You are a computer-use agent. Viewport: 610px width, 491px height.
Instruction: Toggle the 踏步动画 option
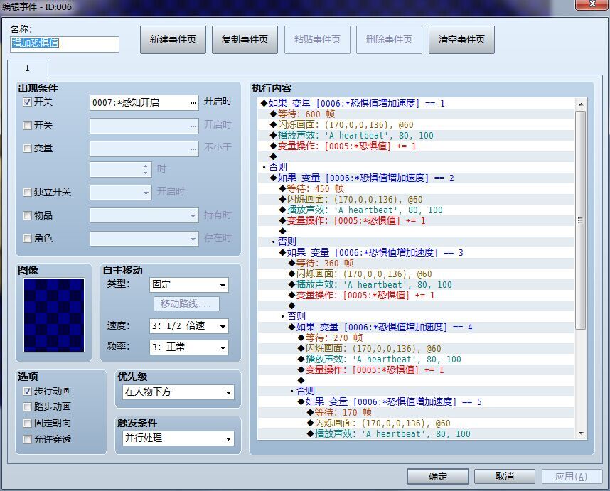pyautogui.click(x=27, y=406)
